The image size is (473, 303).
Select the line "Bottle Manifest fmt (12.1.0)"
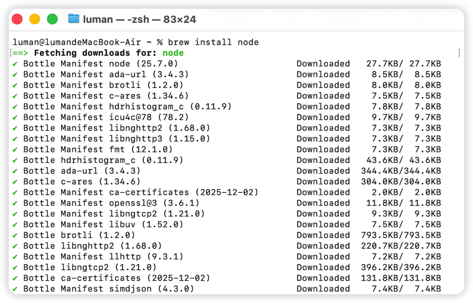click(x=98, y=149)
